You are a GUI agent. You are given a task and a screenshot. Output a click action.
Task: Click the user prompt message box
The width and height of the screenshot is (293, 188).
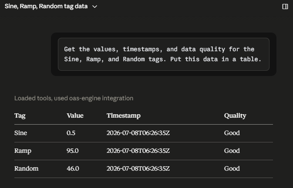click(x=164, y=54)
